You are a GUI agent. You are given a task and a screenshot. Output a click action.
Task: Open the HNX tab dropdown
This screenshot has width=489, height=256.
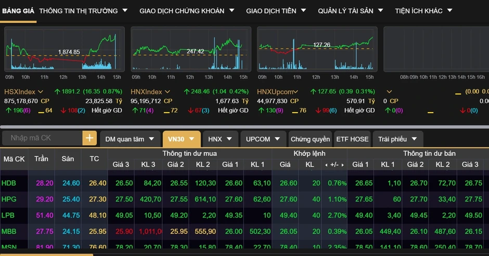220,139
